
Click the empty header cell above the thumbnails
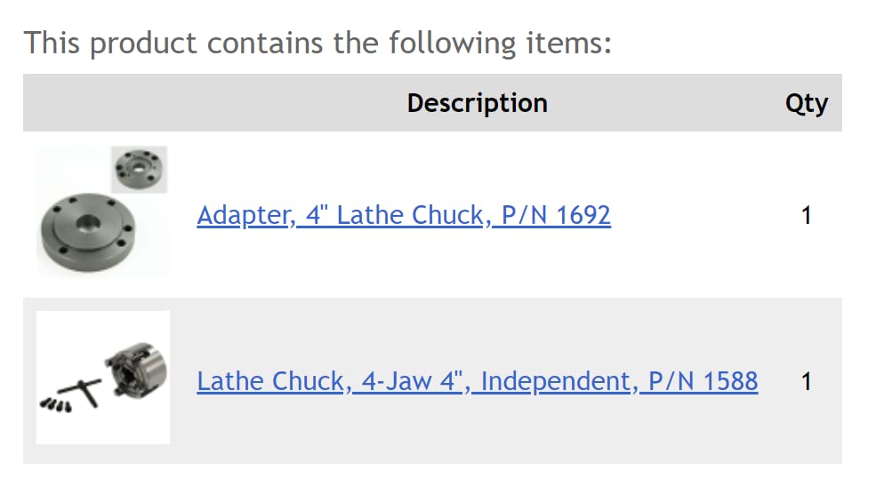(x=102, y=103)
